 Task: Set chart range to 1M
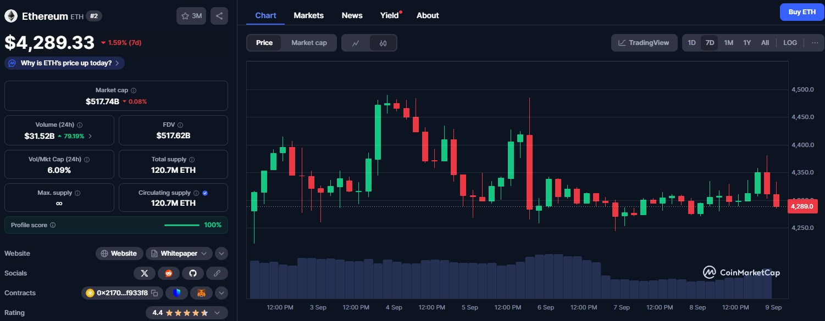[728, 43]
